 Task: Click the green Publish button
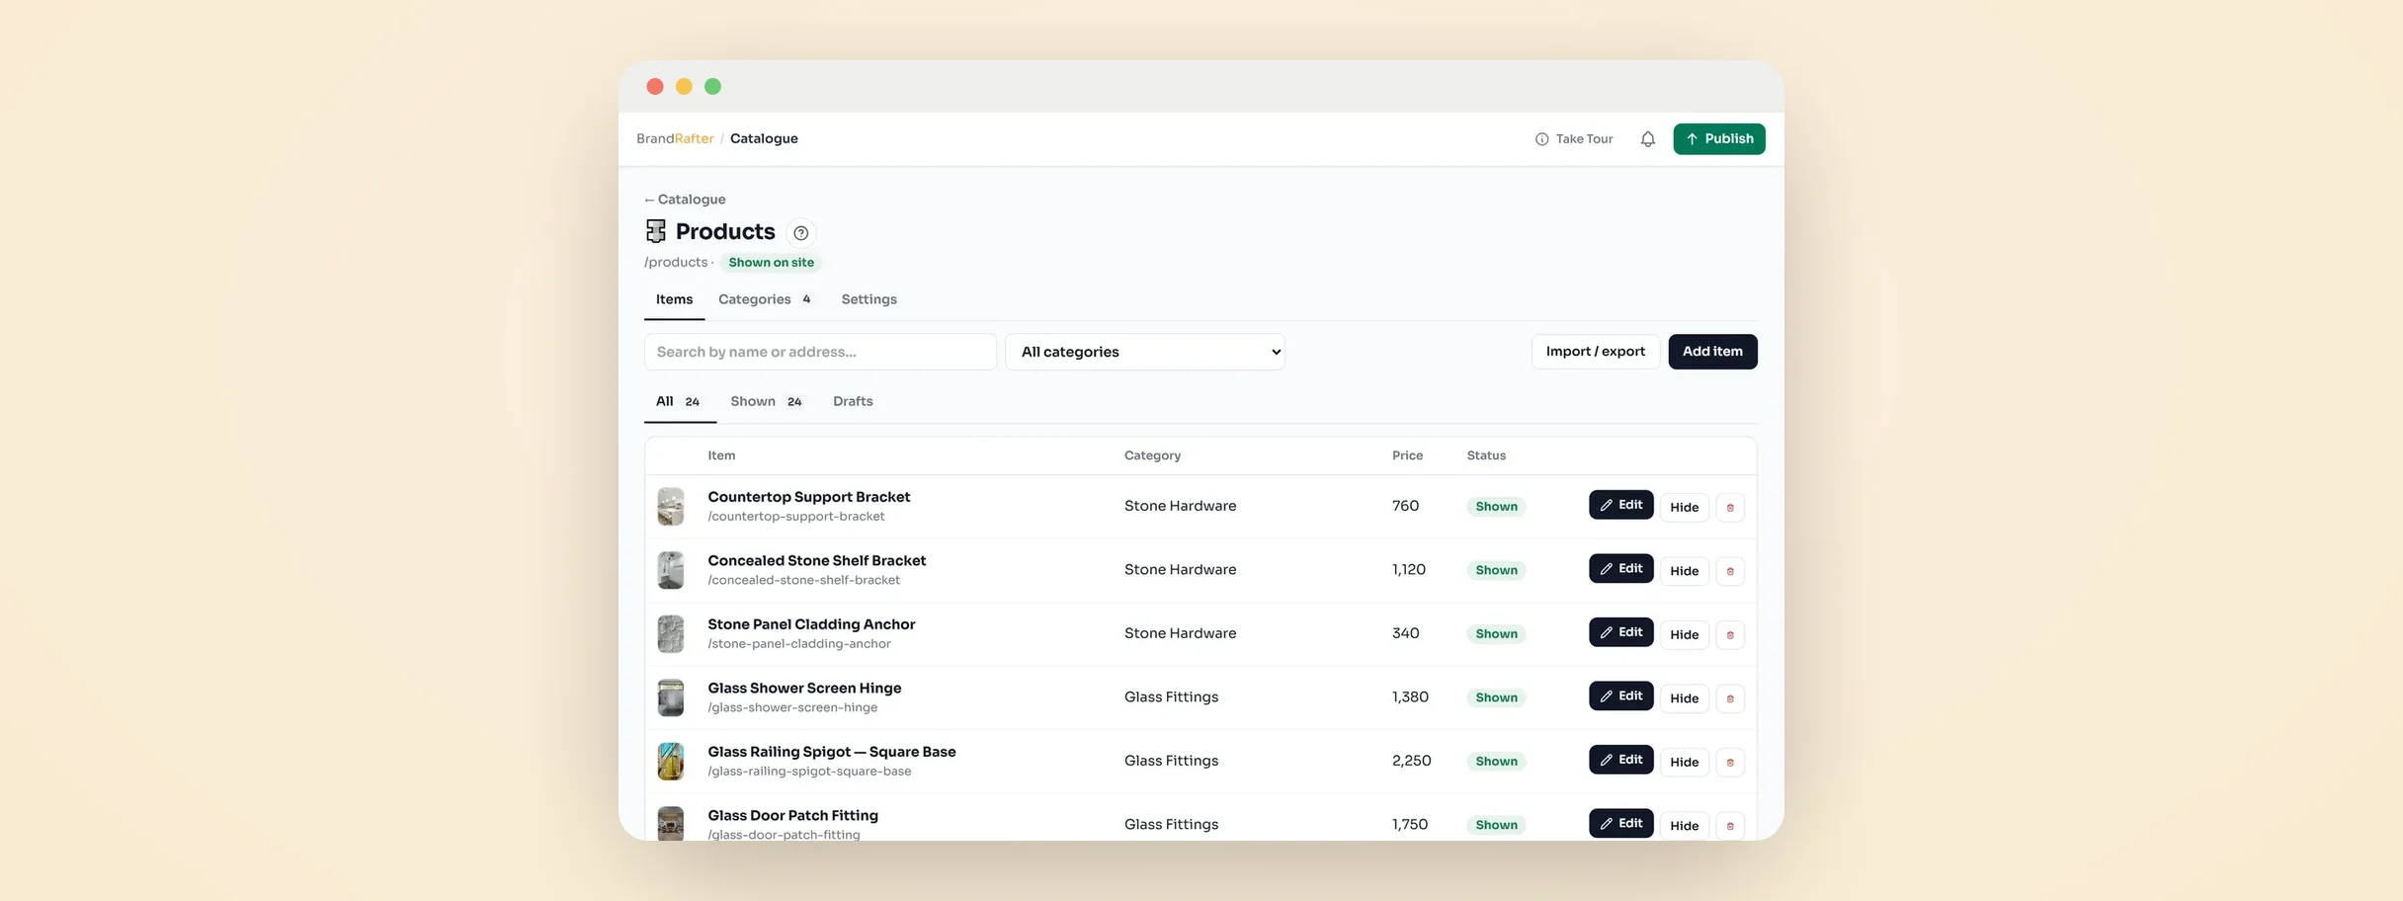click(1719, 139)
